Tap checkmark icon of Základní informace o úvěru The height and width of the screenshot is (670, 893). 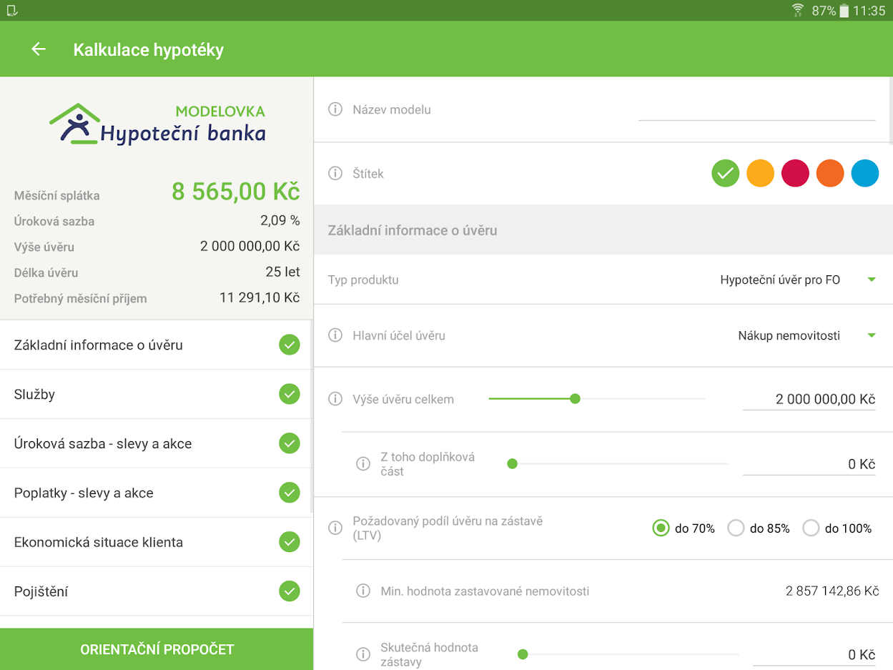(289, 345)
